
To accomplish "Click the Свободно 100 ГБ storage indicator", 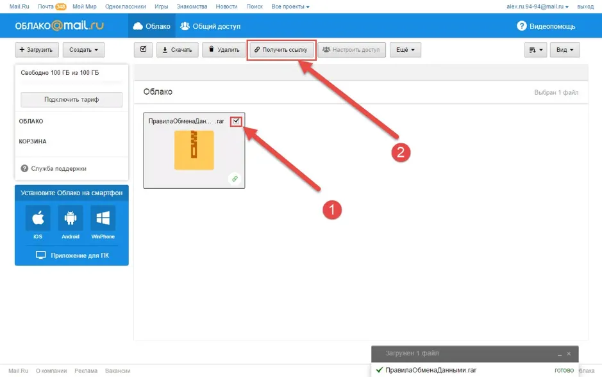I will point(60,73).
